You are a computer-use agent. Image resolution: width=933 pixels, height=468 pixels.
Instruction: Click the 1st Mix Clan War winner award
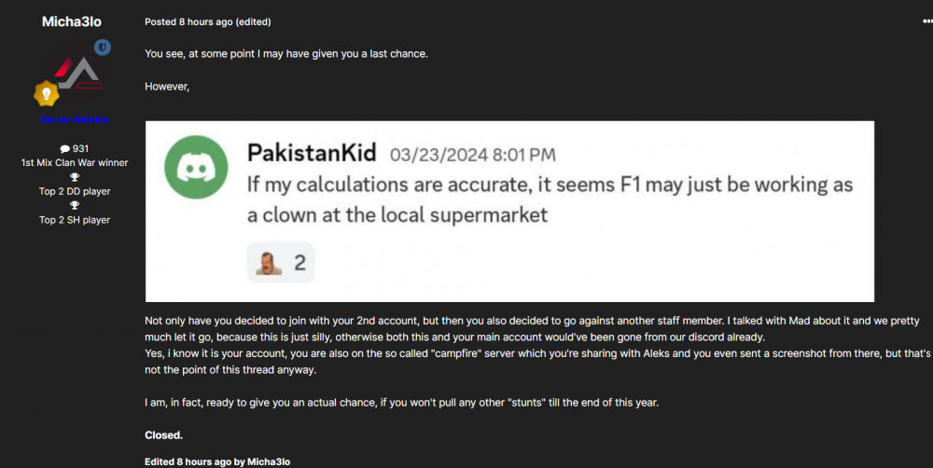(75, 163)
